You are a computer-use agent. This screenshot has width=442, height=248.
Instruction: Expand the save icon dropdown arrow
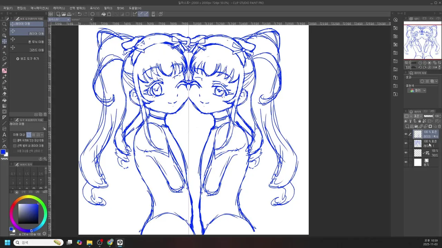73,14
